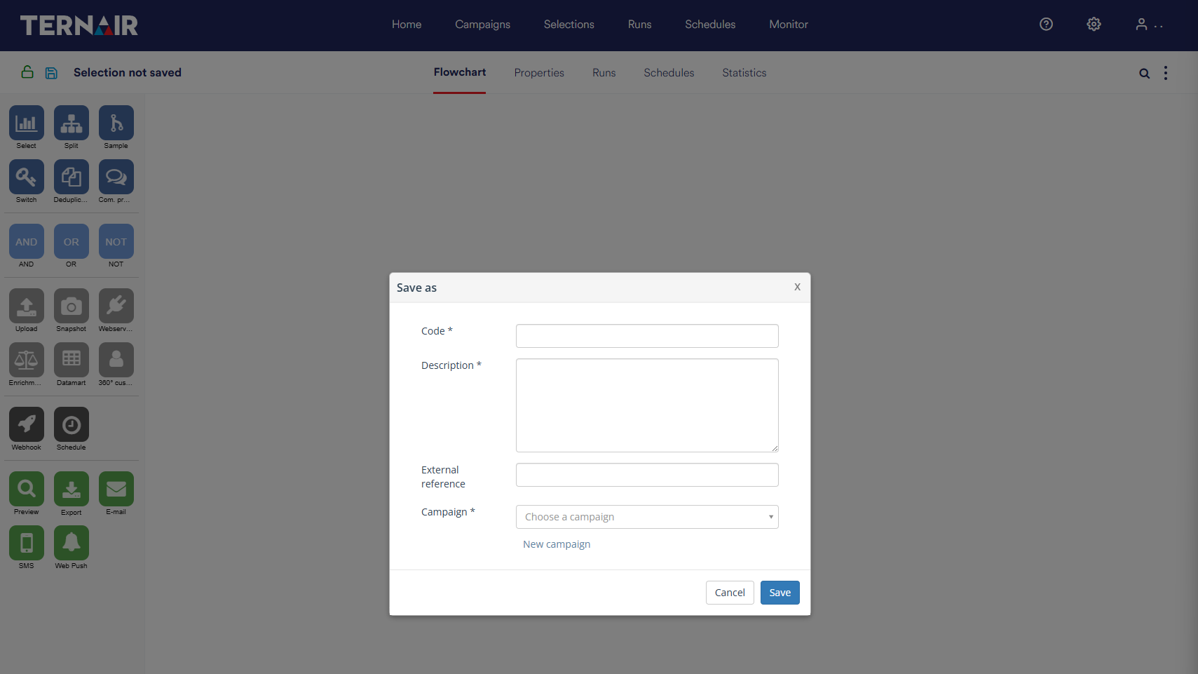Select the NOT logic block
Screen dimensions: 1198x674
tap(116, 241)
